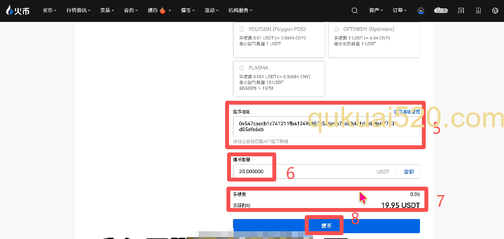Toggle the dark mode switch in header
The height and width of the screenshot is (239, 504).
(x=441, y=10)
